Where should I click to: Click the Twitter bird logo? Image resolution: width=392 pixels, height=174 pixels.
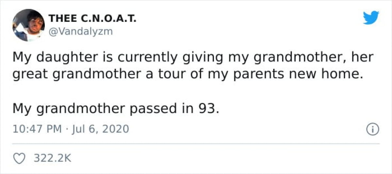(x=371, y=17)
